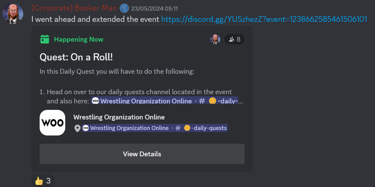Screen dimensions: 375x187
Task: Open channel mention in event description
Action: [164, 101]
